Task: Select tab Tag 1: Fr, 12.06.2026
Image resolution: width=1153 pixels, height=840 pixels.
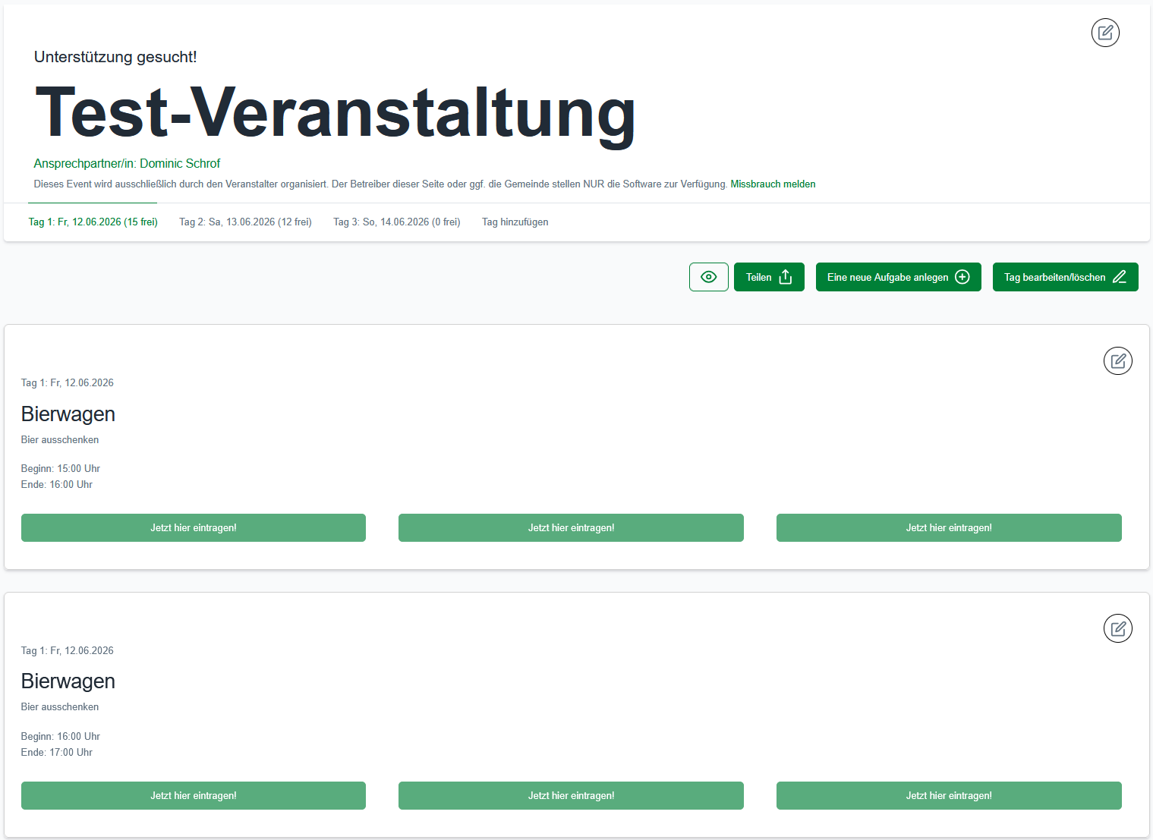Action: tap(93, 222)
